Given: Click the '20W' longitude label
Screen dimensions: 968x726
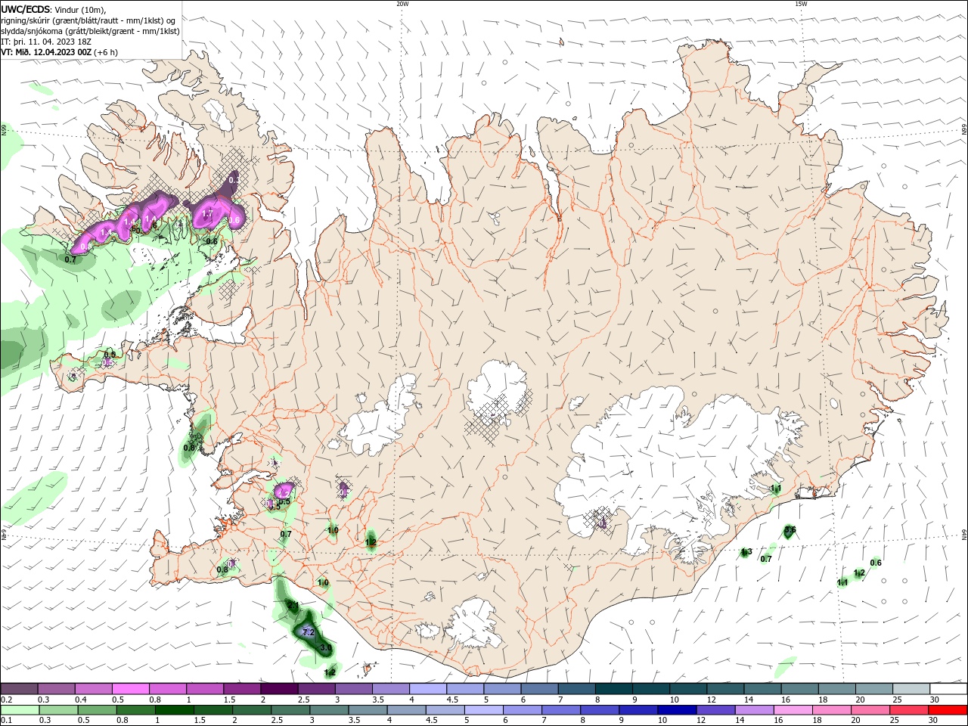Looking at the screenshot, I should click(402, 4).
